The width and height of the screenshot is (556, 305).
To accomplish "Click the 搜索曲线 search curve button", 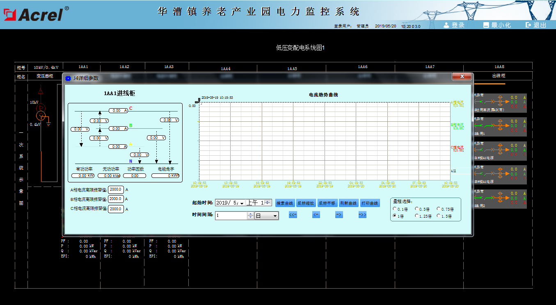I will coord(285,203).
